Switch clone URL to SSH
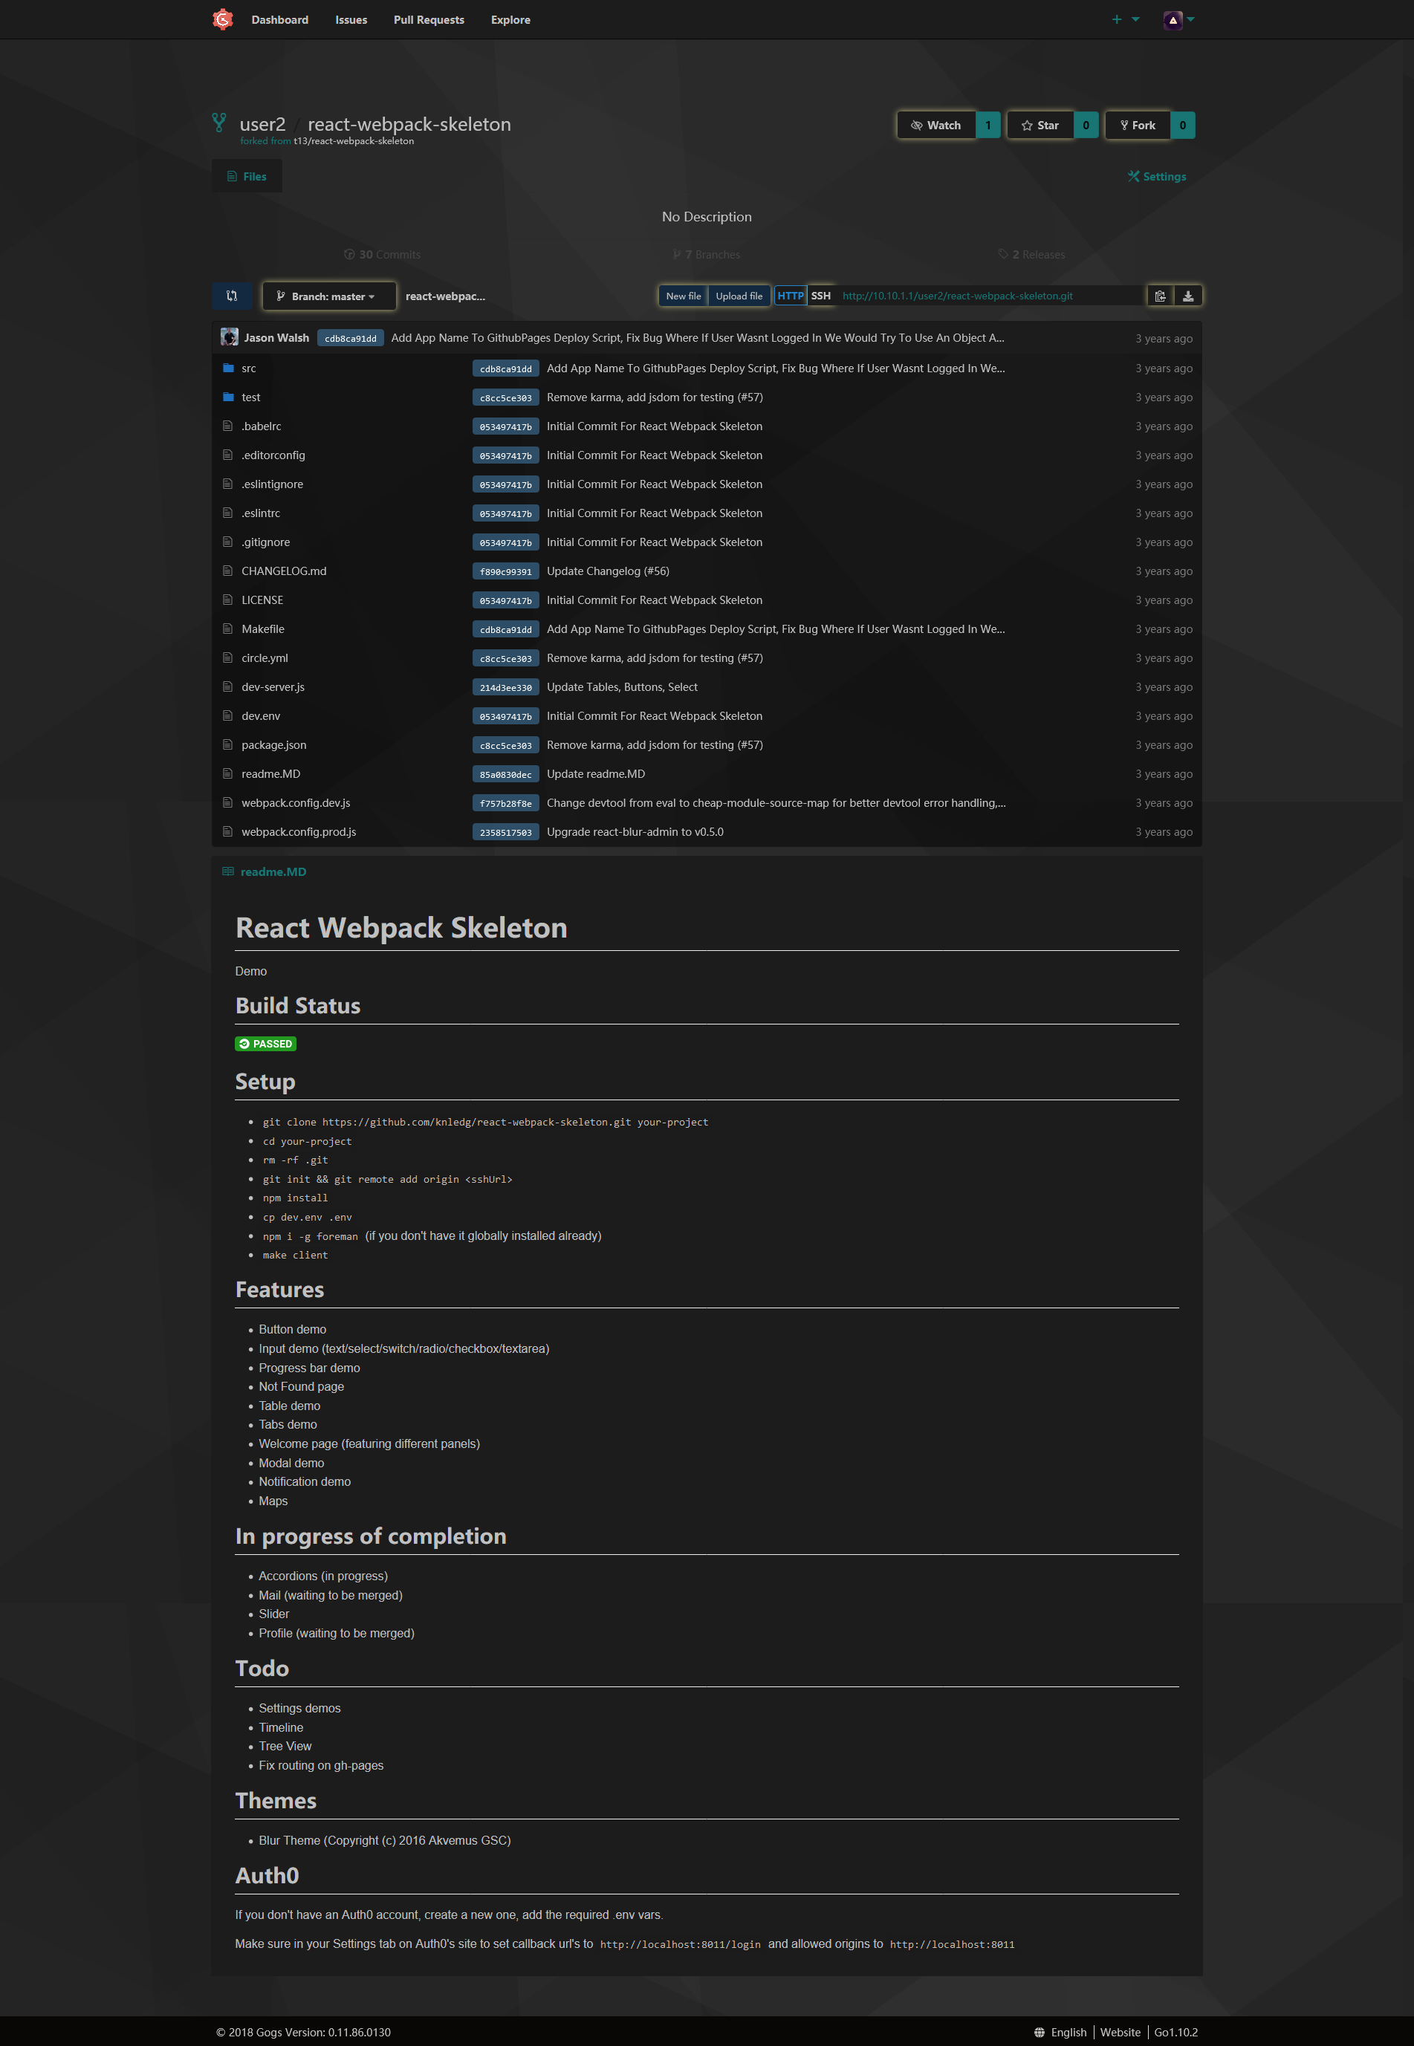 tap(820, 296)
